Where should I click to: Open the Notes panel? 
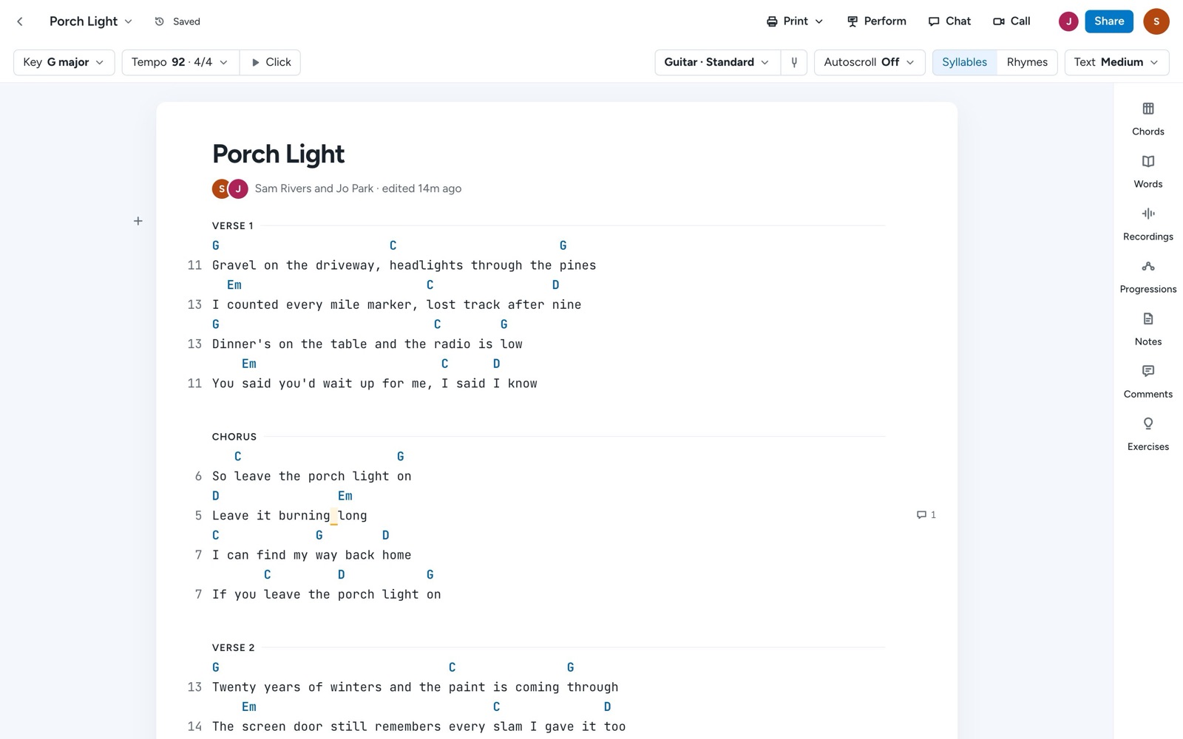coord(1148,329)
